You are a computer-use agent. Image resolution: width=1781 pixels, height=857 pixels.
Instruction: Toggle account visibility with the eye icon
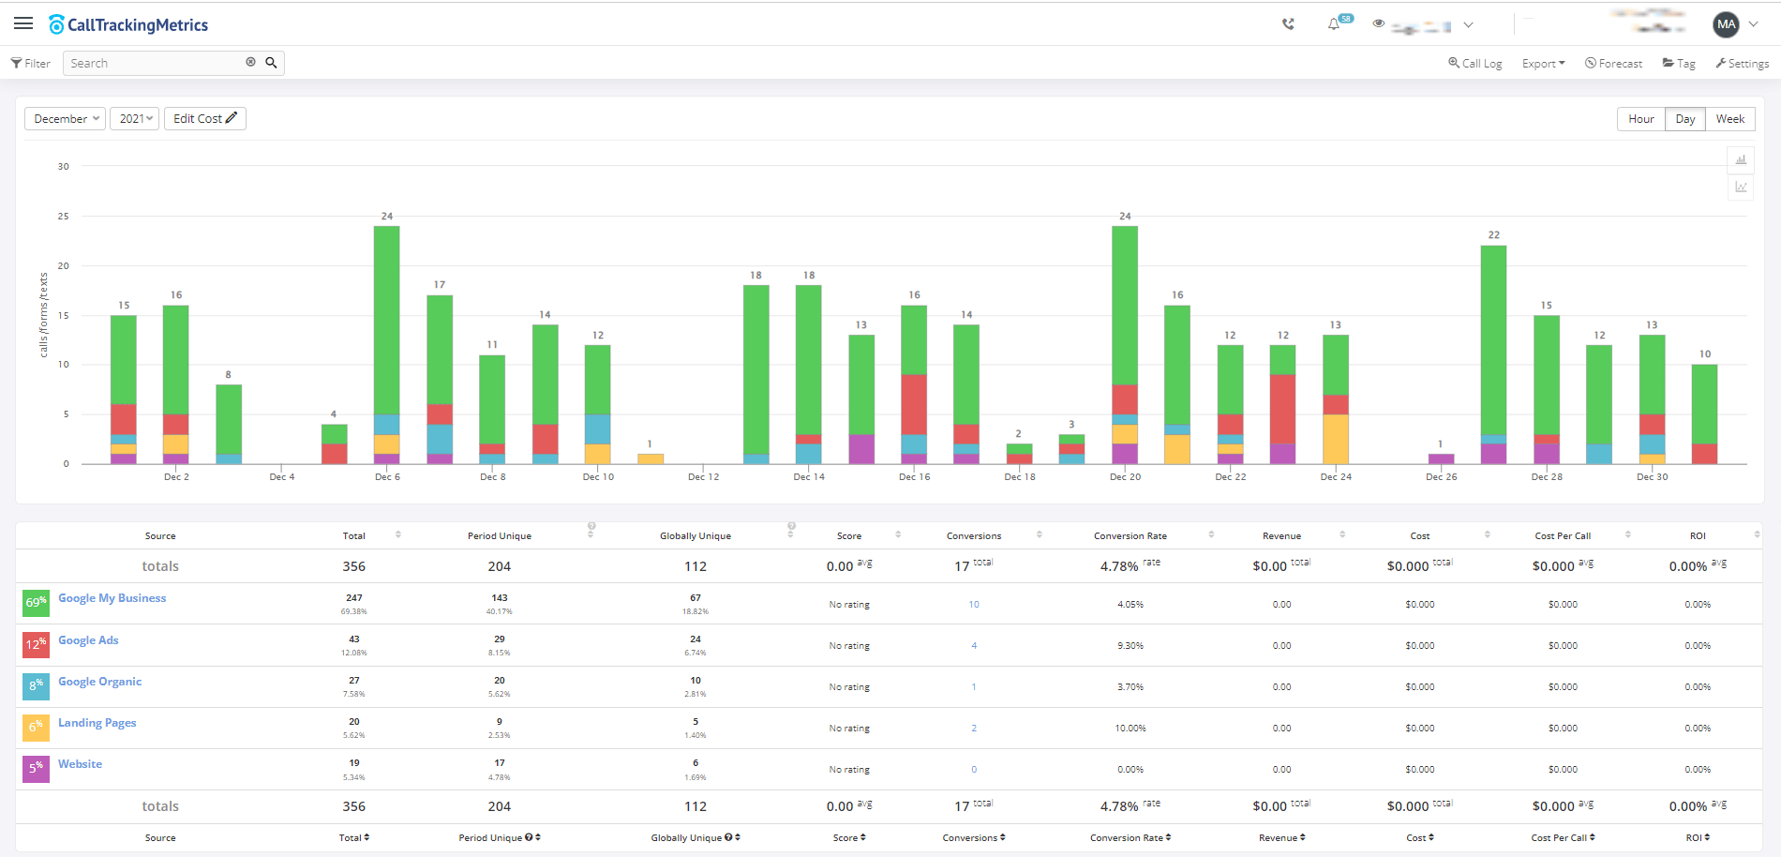tap(1376, 24)
